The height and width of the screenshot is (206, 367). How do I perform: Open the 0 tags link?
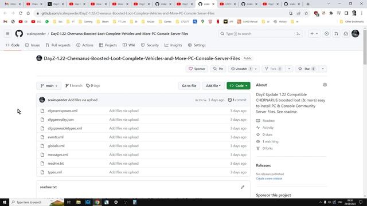coord(93,86)
